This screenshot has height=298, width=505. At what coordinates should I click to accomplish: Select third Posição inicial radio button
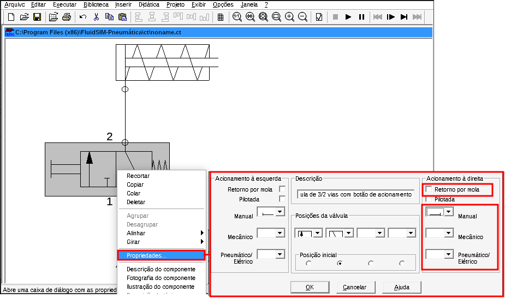click(371, 263)
